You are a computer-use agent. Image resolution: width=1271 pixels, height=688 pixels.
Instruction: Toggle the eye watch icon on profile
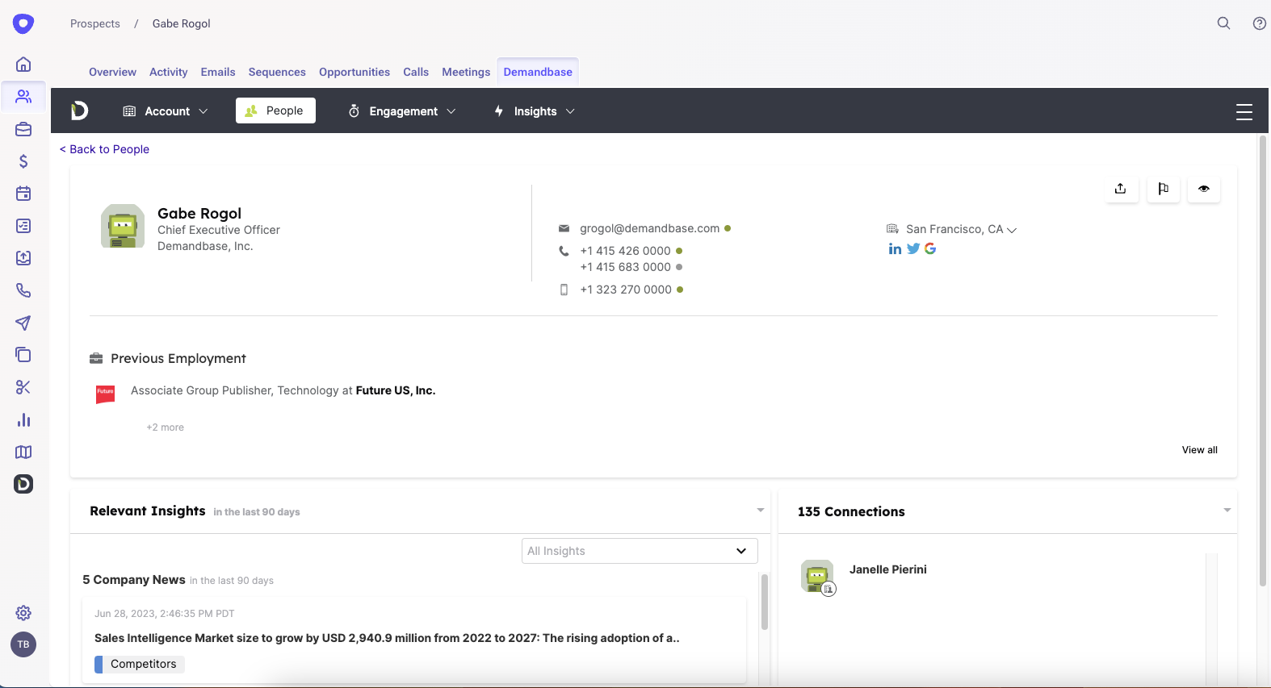[1203, 189]
